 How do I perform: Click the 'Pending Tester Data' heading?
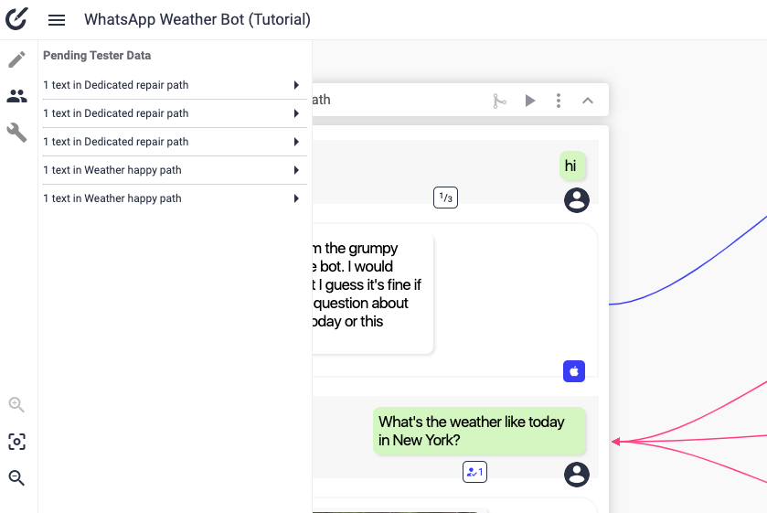pos(97,55)
